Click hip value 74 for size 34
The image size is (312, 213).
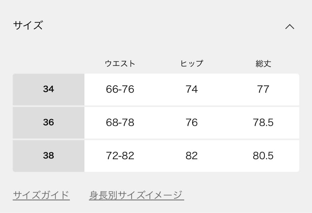192,89
